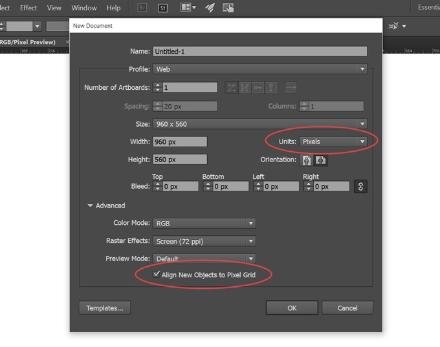
Task: Open the View menu
Action: (54, 8)
